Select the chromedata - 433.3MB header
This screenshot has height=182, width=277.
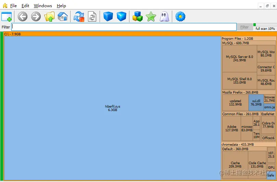point(249,145)
